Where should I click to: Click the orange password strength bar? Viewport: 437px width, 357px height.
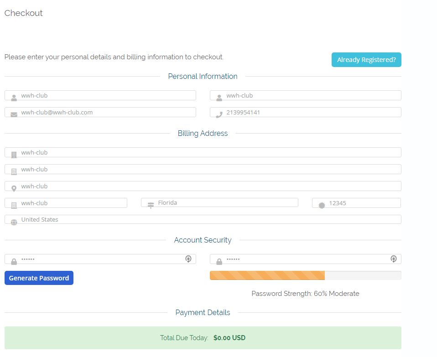pos(267,275)
